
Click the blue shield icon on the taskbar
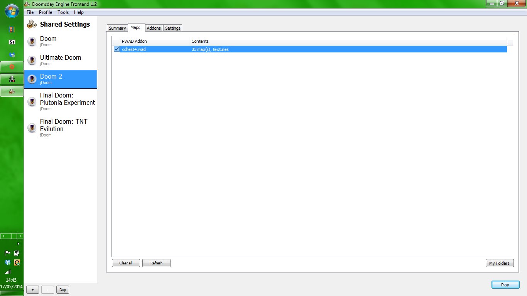(12, 55)
